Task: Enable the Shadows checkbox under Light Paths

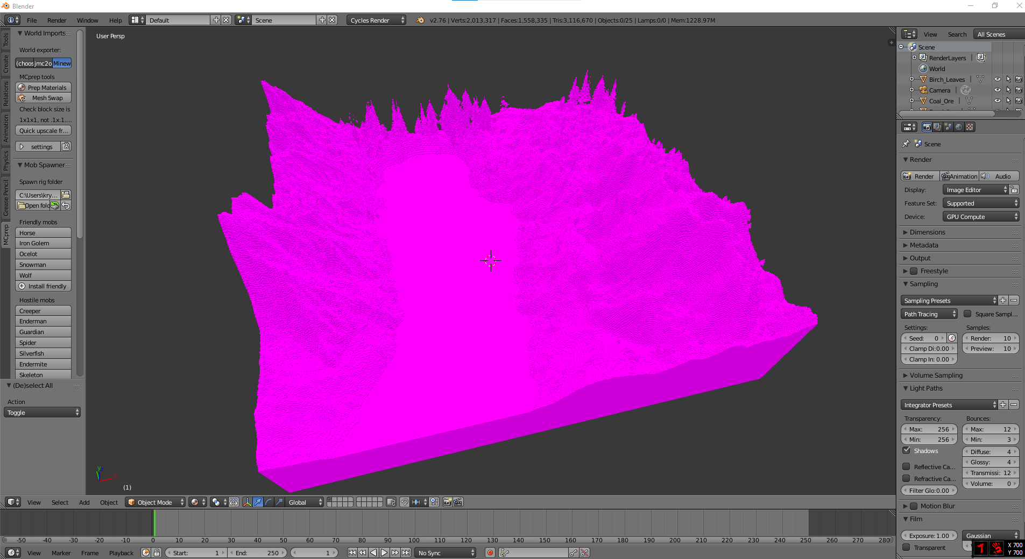Action: coord(906,450)
